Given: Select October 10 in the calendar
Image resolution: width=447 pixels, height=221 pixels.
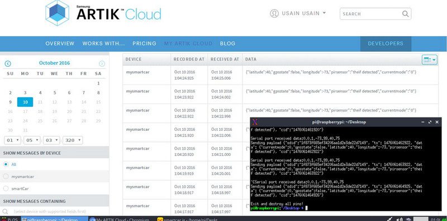Looking at the screenshot, I should [x=25, y=102].
